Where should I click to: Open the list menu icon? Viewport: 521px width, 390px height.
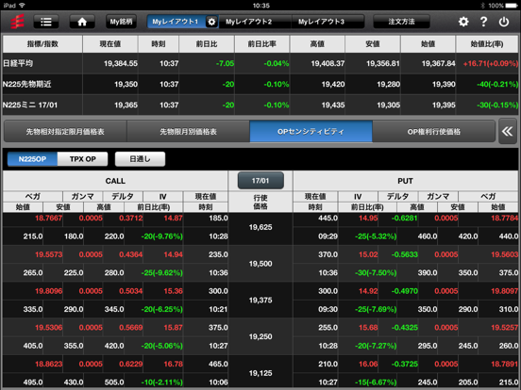click(46, 22)
